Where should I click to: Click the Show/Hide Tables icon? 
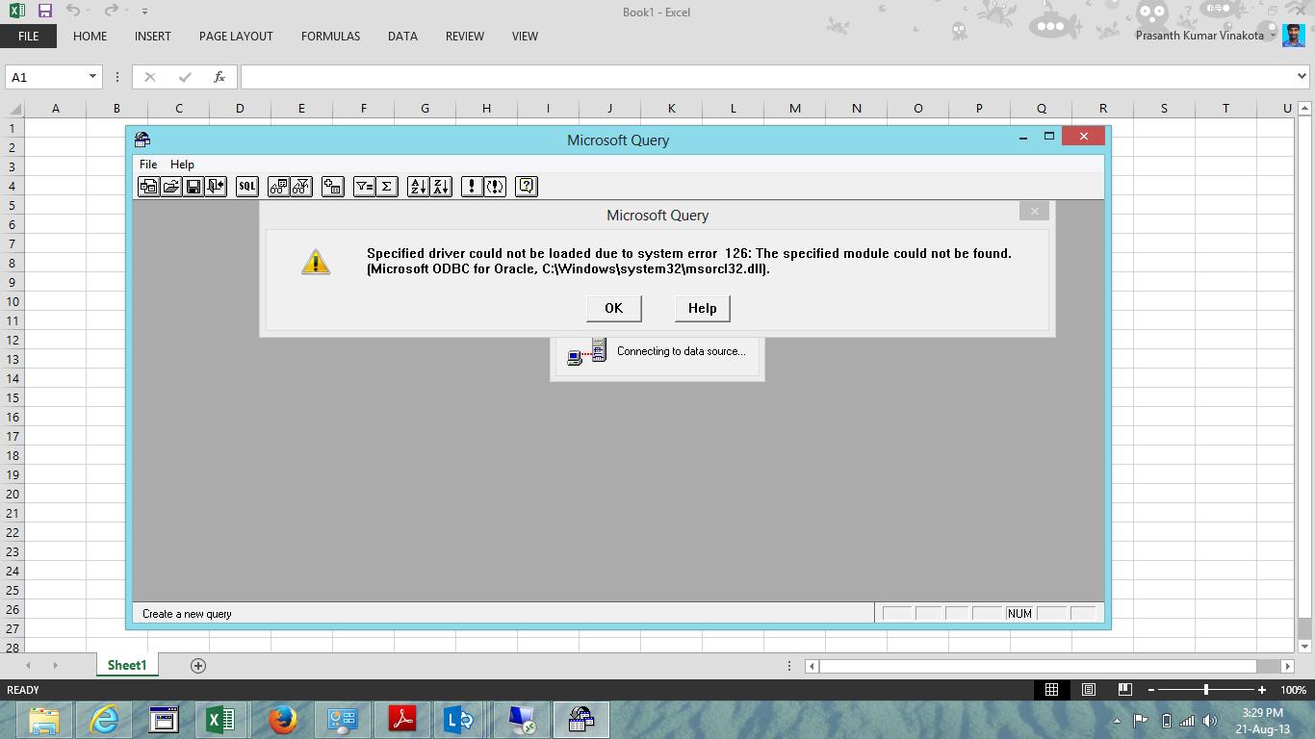click(278, 187)
